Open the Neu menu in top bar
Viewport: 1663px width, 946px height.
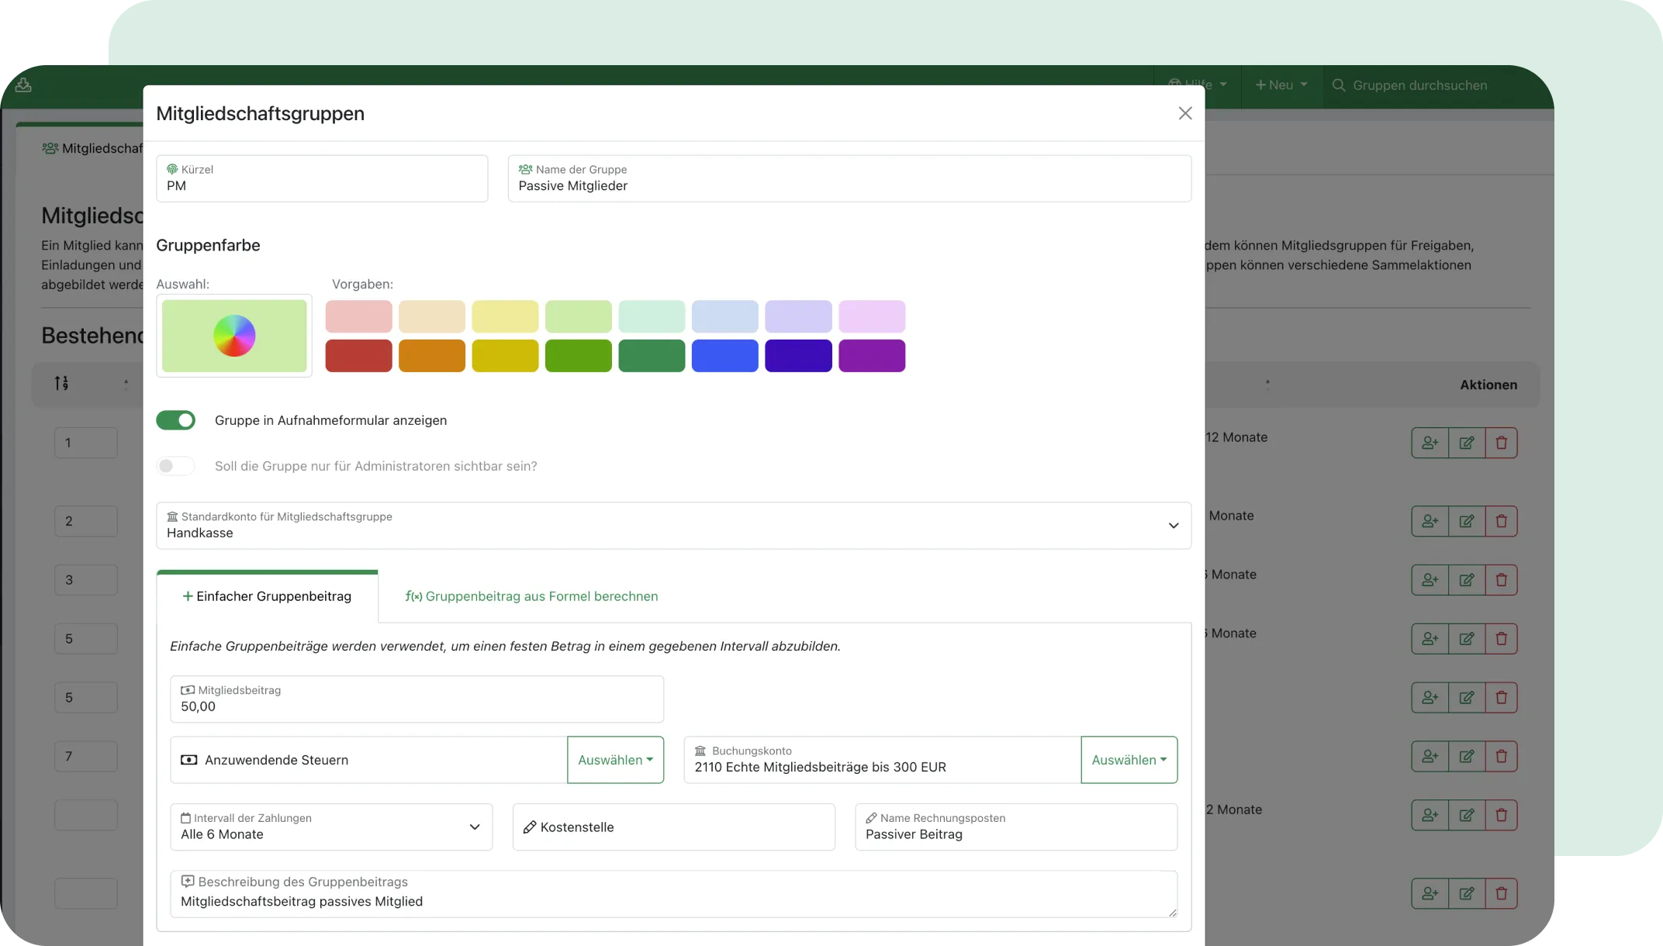[x=1281, y=85]
